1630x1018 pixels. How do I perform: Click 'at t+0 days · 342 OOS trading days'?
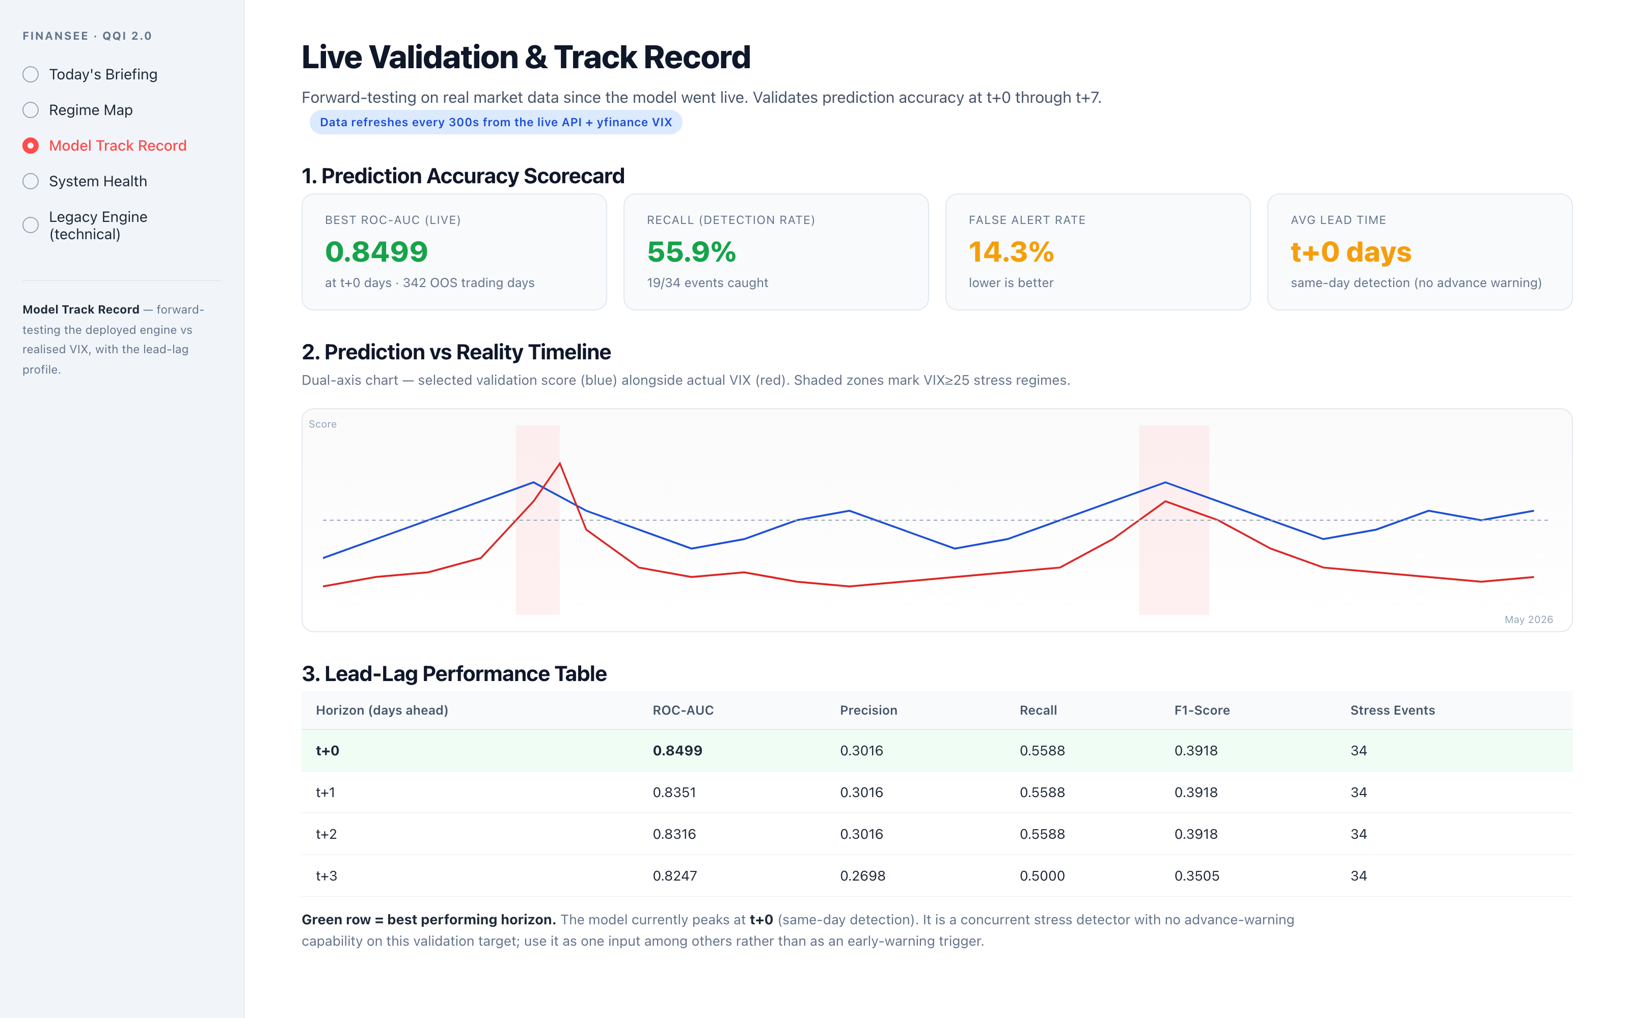point(430,283)
